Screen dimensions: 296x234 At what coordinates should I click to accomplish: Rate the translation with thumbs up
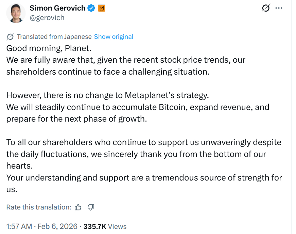[78, 207]
